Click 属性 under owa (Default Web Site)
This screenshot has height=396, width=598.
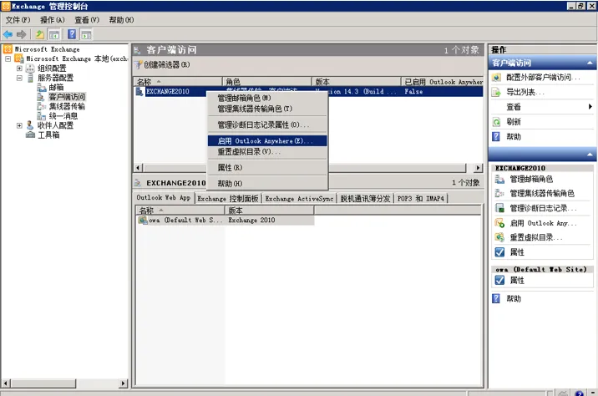(x=517, y=281)
